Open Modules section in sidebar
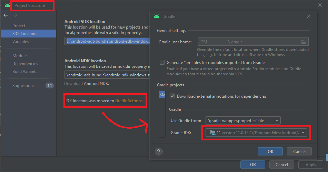 tap(20, 56)
